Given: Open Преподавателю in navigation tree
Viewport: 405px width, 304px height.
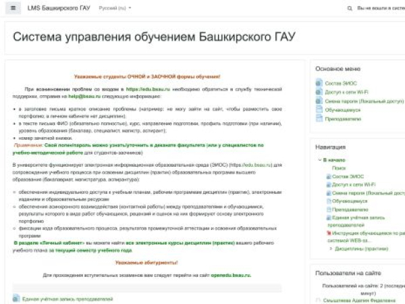Looking at the screenshot, I should coord(350,209).
